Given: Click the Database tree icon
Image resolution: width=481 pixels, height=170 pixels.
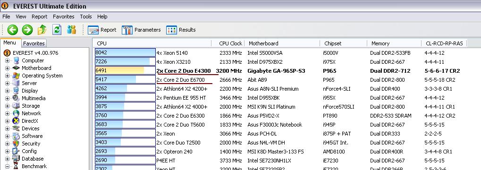Looking at the screenshot, I should tap(16, 159).
